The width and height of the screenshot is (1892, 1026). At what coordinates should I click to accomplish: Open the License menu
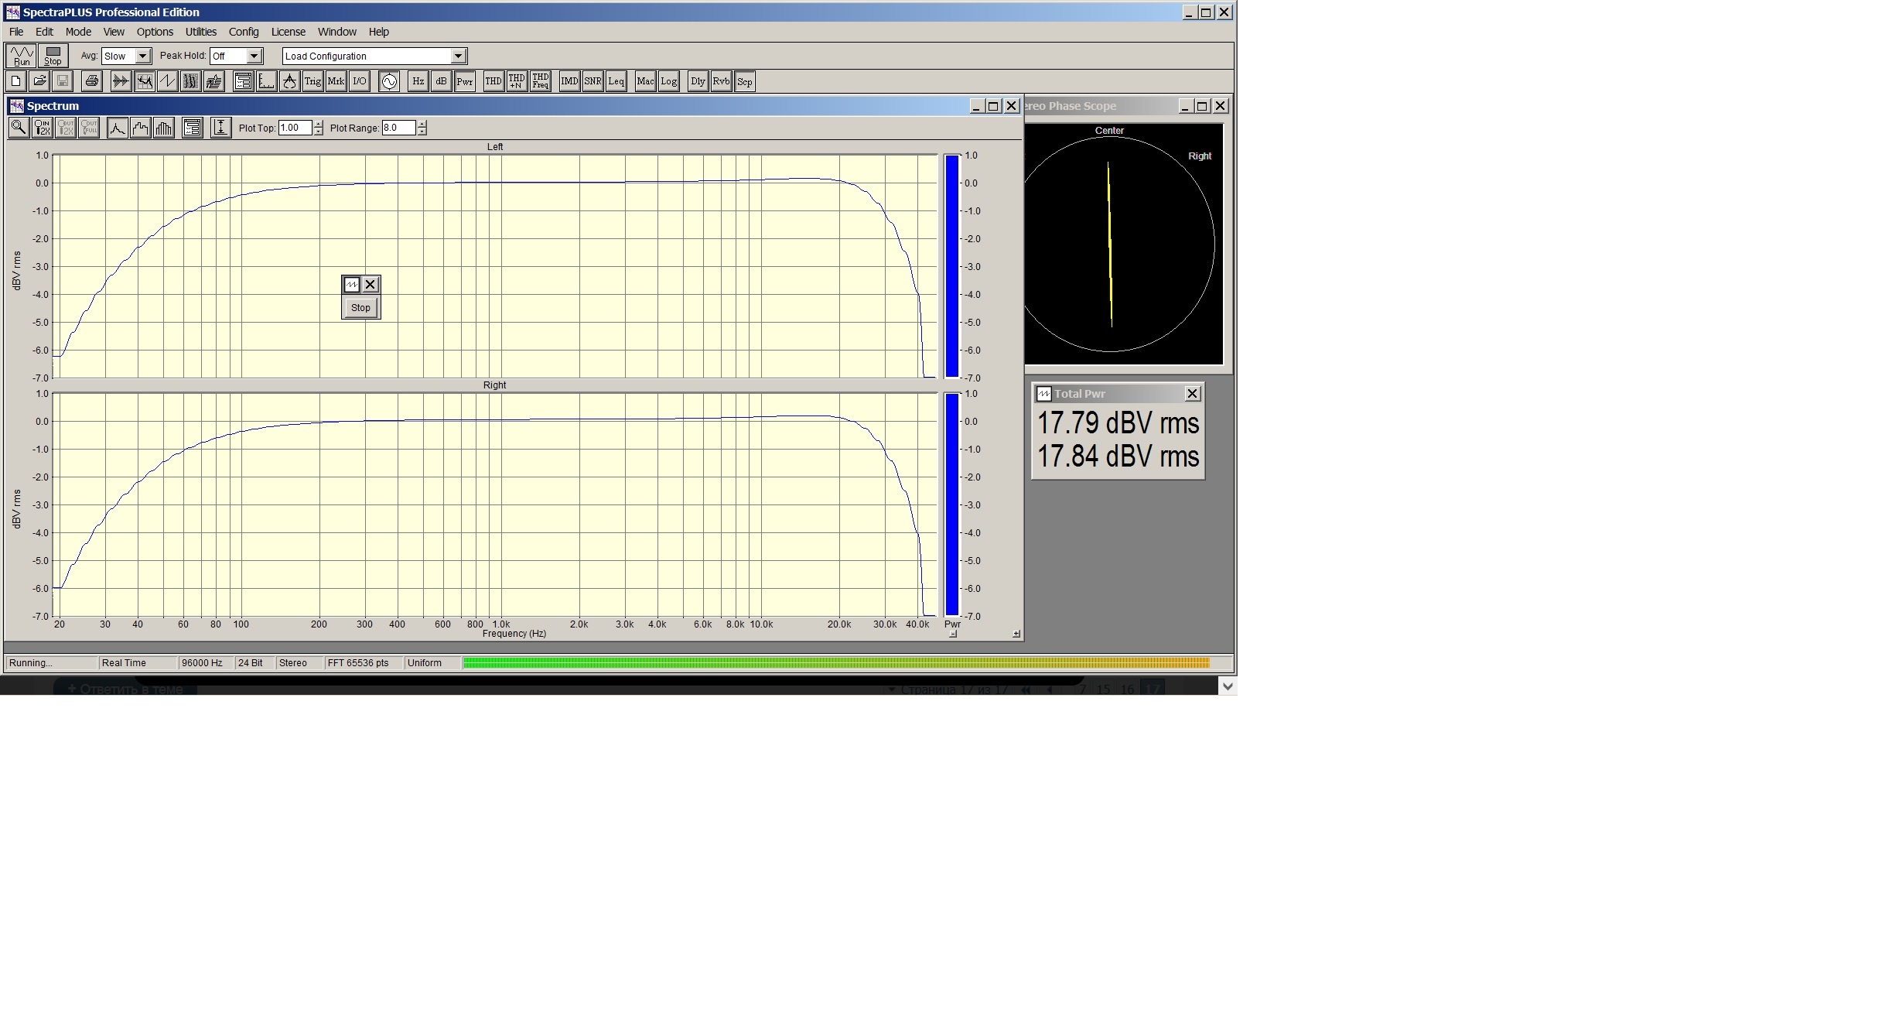[x=289, y=32]
